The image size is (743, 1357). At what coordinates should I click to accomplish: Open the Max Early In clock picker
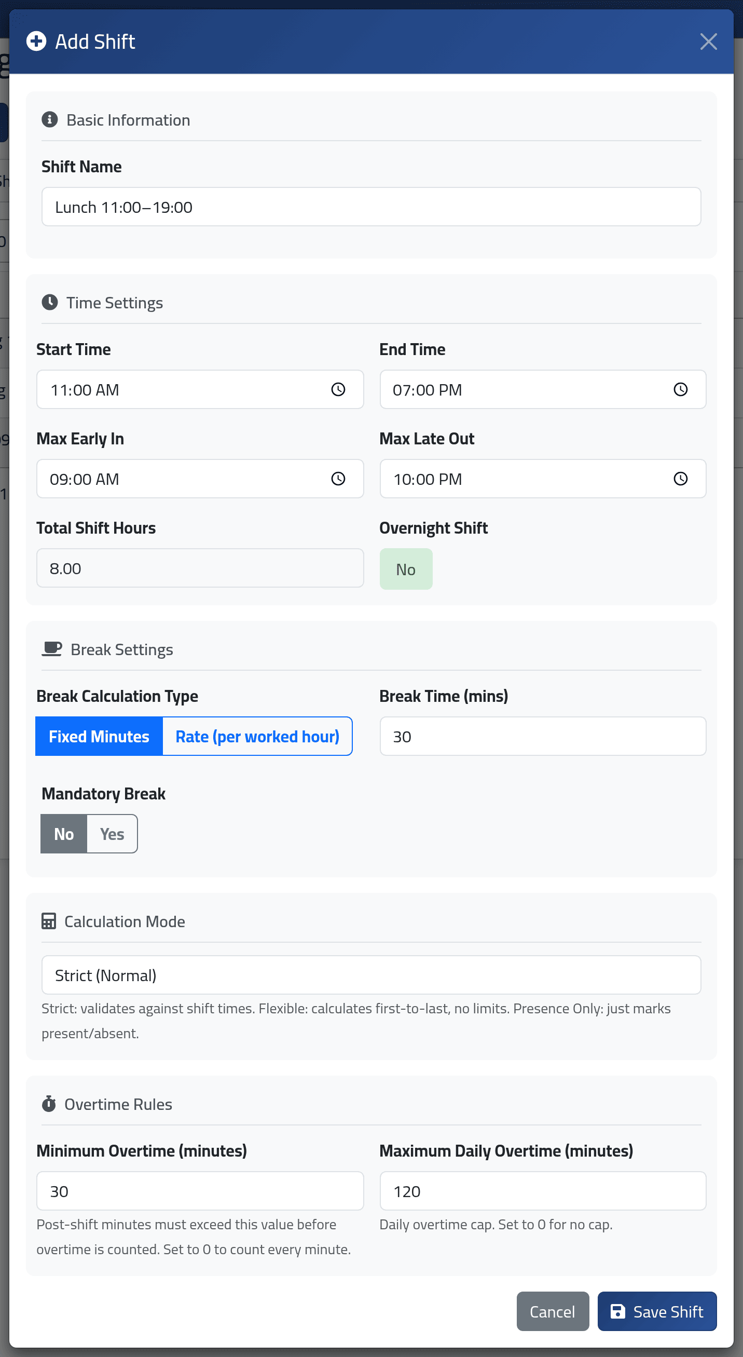(x=338, y=478)
